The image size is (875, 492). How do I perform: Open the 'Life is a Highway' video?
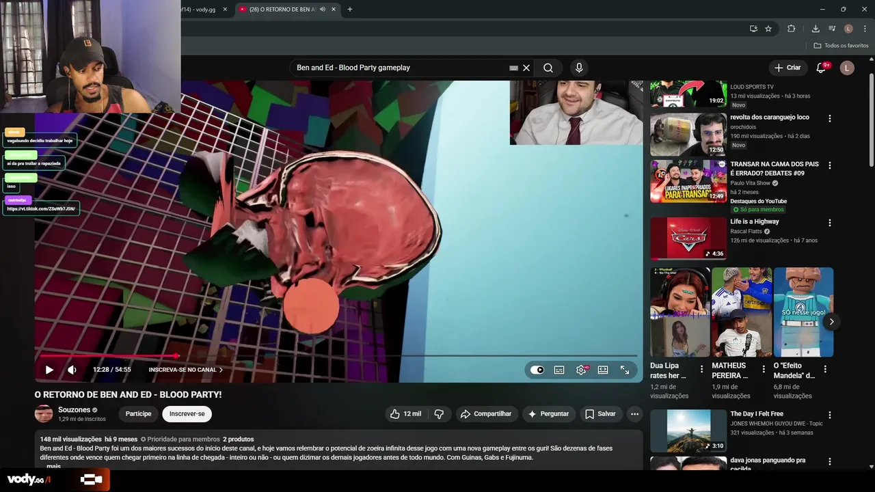(x=688, y=238)
